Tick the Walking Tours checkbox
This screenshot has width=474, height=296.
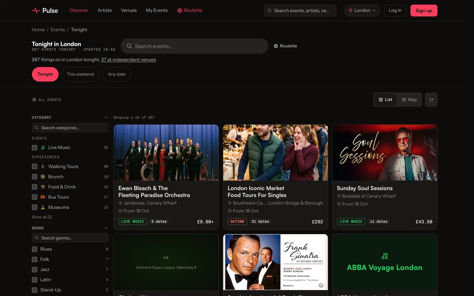34,167
